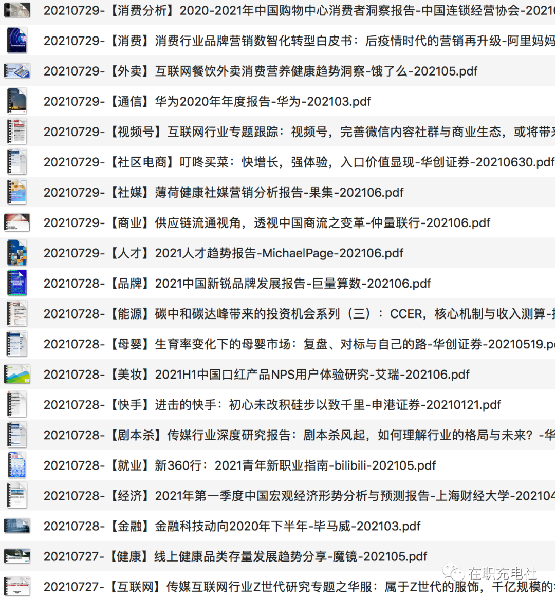Click file name '【快手】进击的快手：初心未改积硅步以致千里'
This screenshot has height=598, width=555.
237,405
